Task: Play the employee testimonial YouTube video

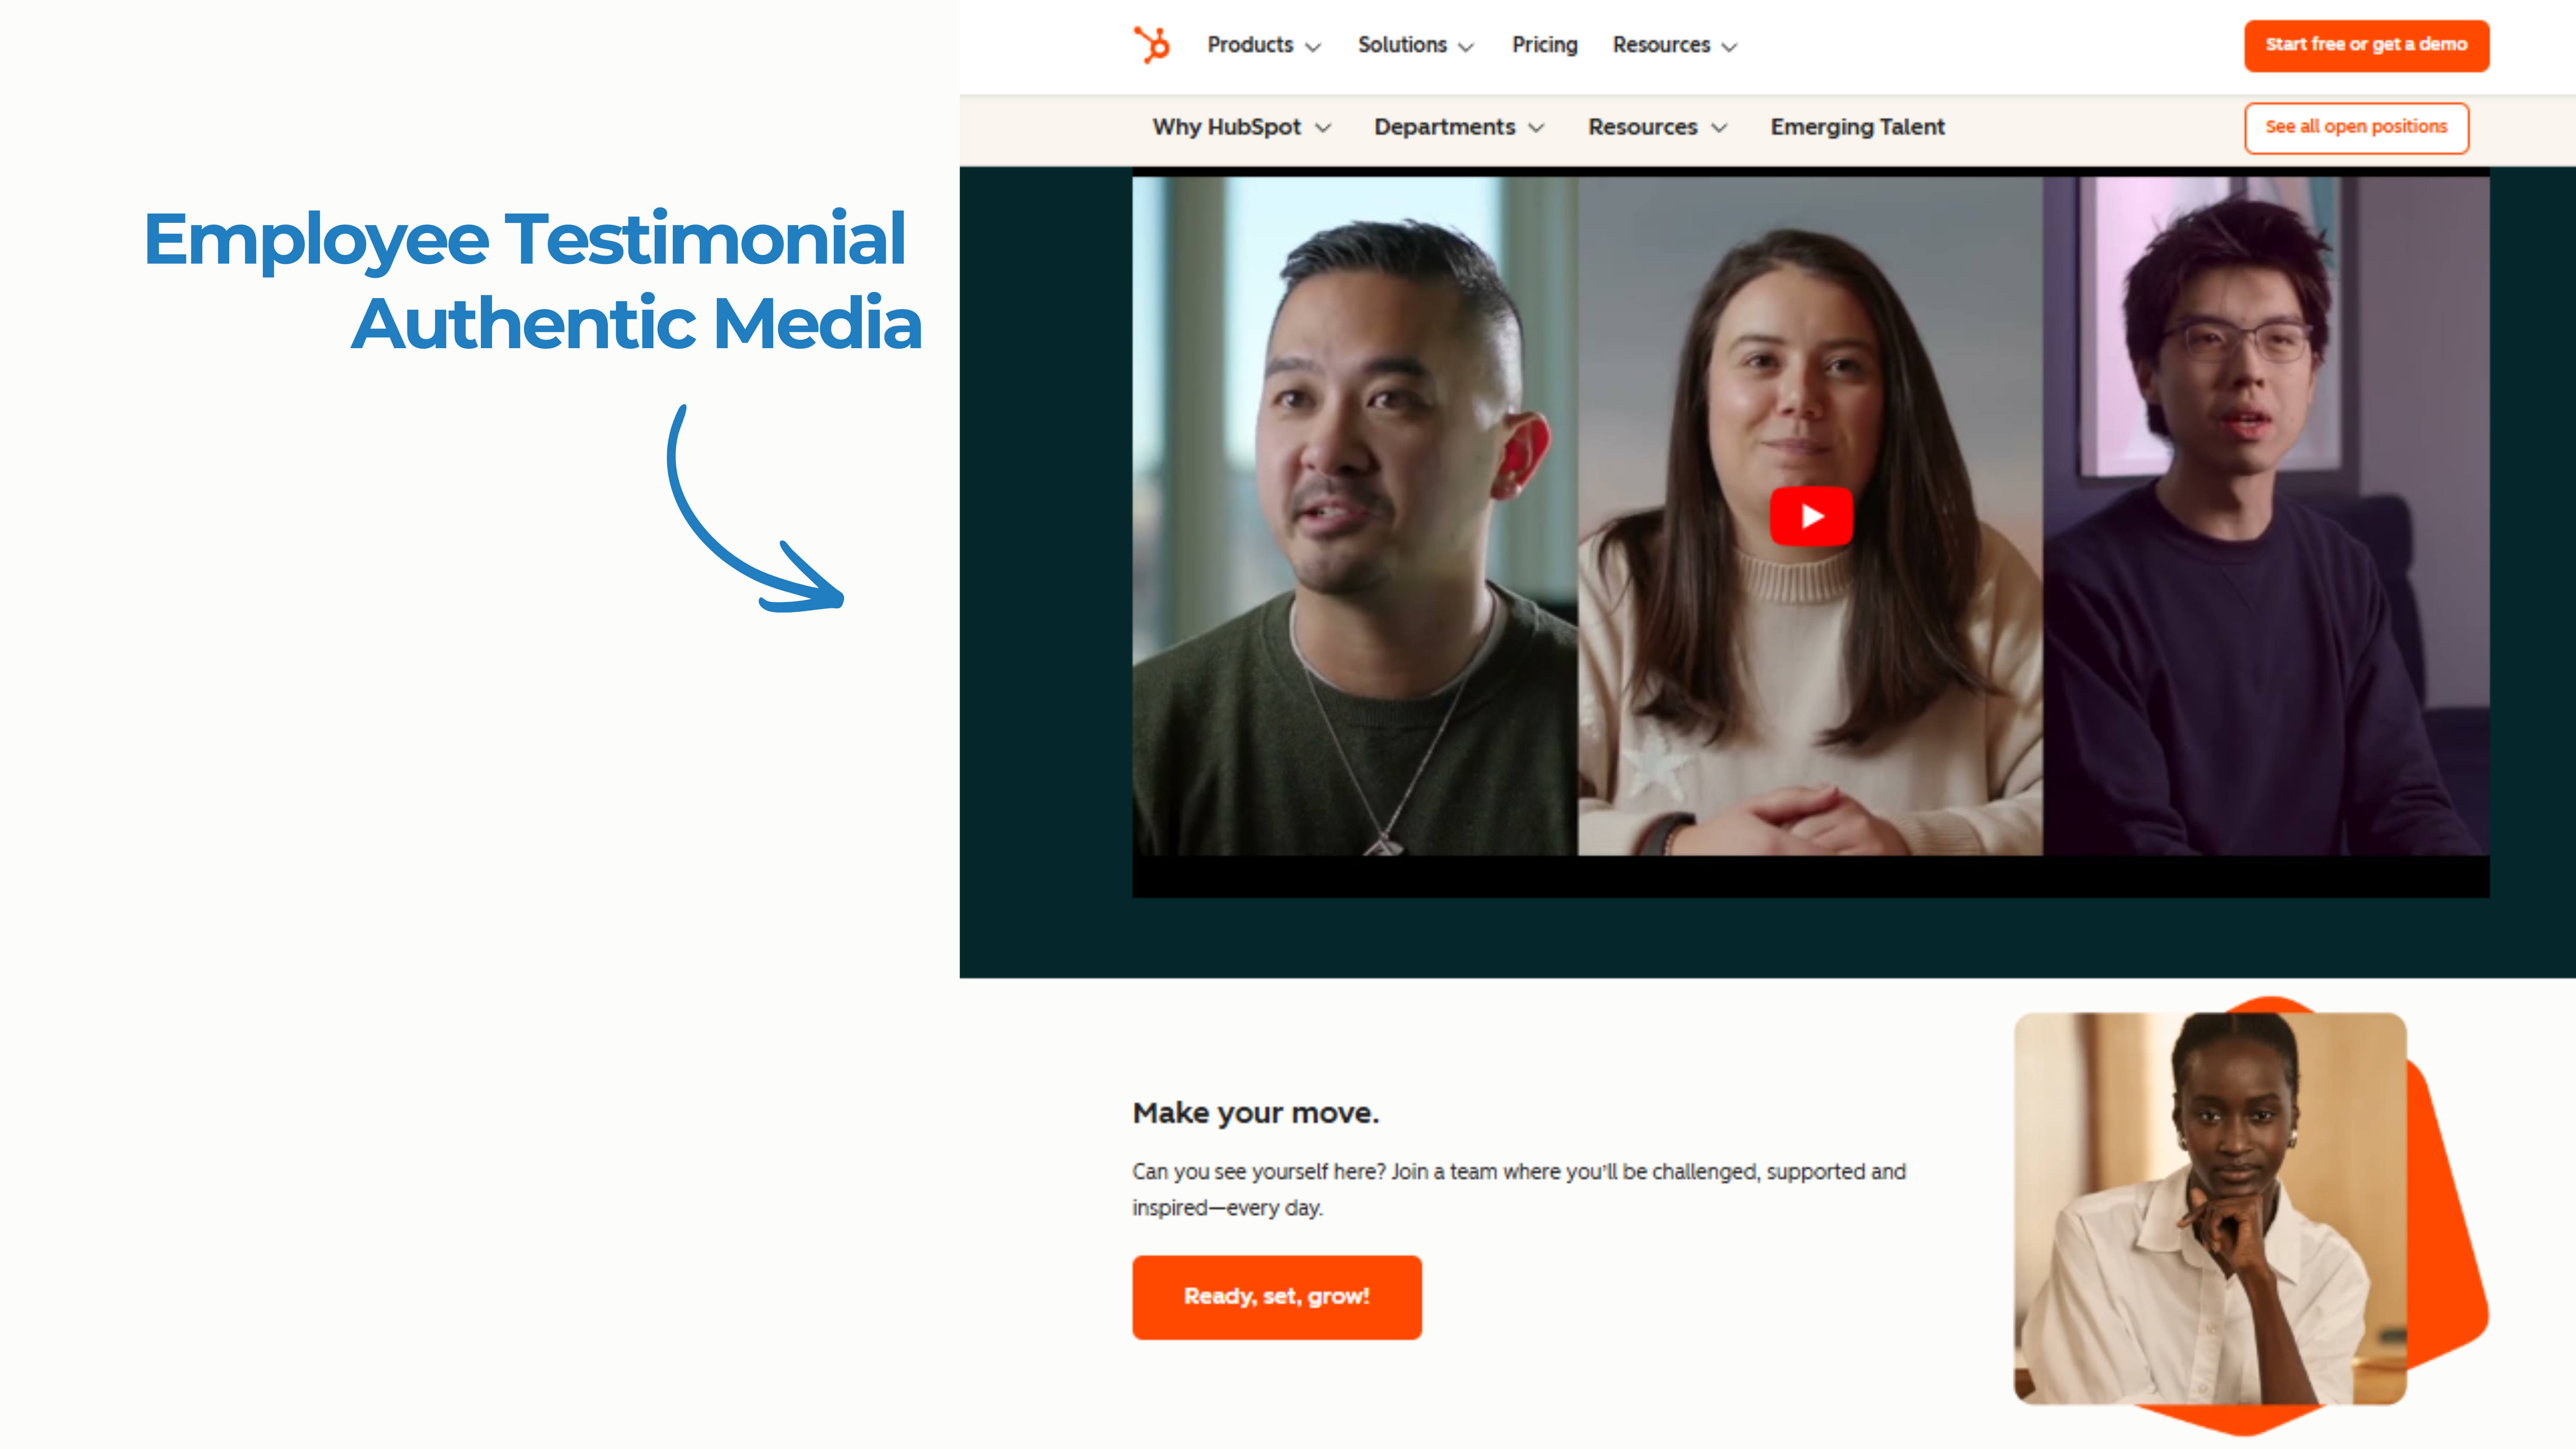Action: (x=1811, y=516)
